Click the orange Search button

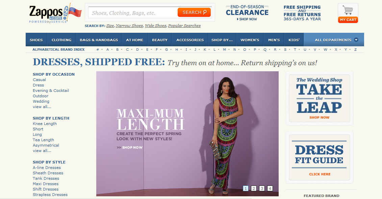(194, 13)
